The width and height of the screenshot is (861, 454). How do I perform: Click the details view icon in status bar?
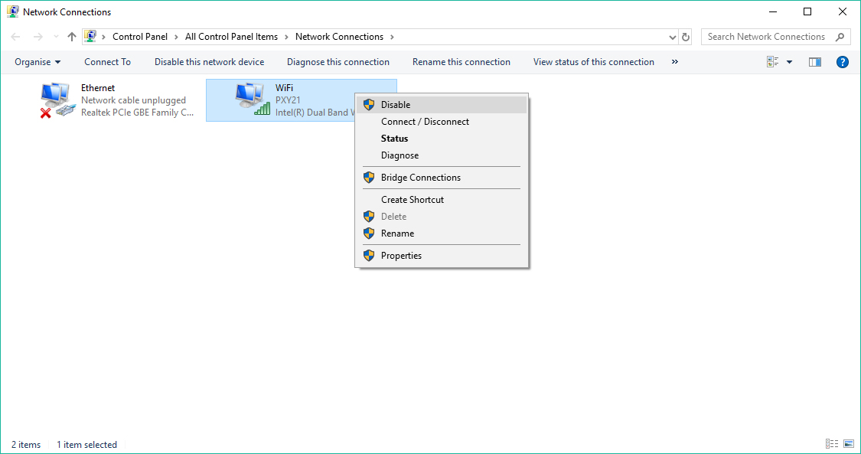point(831,443)
